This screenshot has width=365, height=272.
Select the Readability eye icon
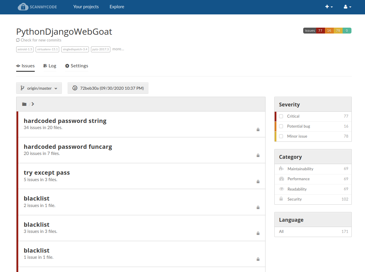(x=281, y=189)
